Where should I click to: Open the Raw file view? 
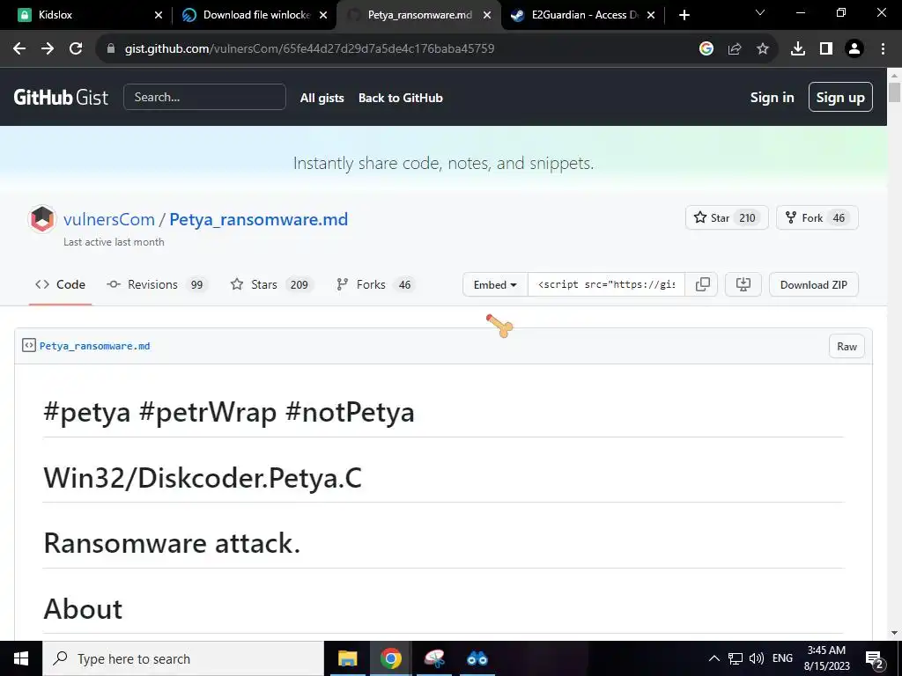[847, 346]
